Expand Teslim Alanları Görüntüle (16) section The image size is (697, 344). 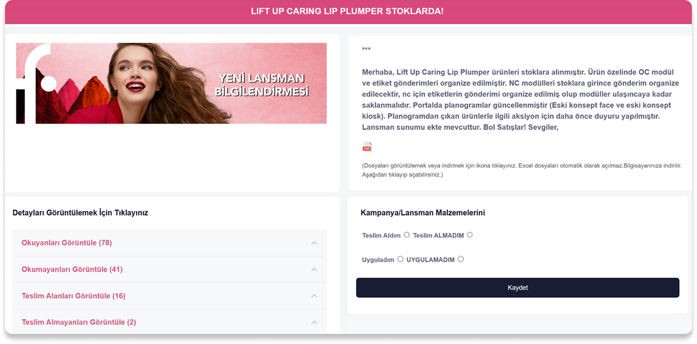point(169,296)
